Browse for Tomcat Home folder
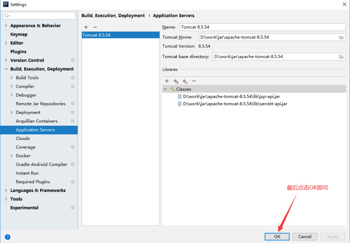This screenshot has width=350, height=243. pos(341,37)
